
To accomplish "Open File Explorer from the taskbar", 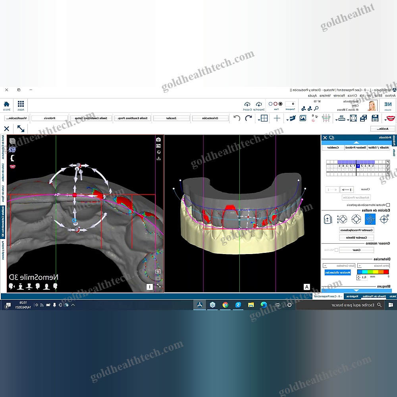I will point(251,305).
